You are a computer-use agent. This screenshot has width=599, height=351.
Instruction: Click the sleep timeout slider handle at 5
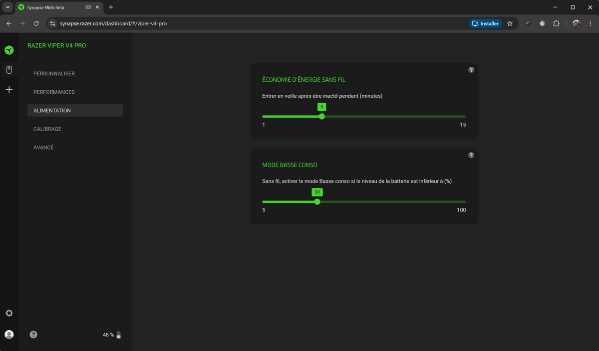pos(321,116)
